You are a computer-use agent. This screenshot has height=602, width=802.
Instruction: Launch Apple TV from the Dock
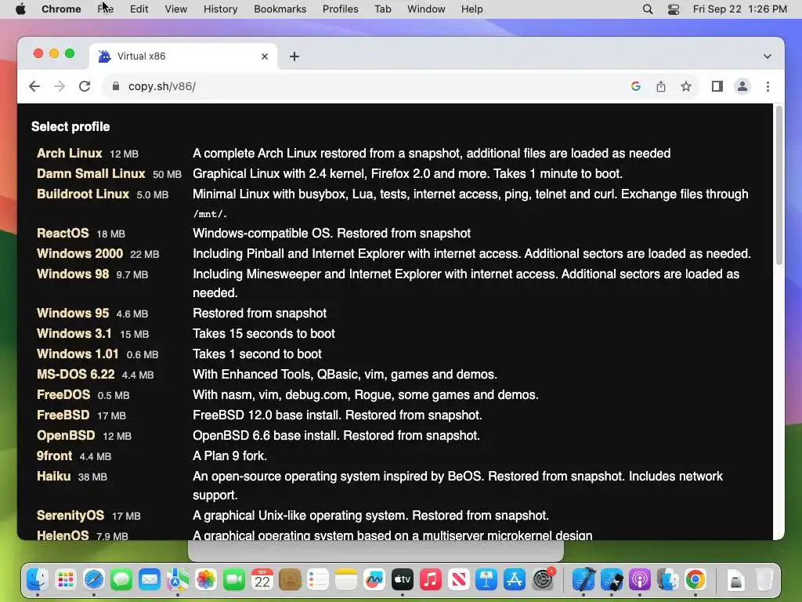click(x=402, y=579)
